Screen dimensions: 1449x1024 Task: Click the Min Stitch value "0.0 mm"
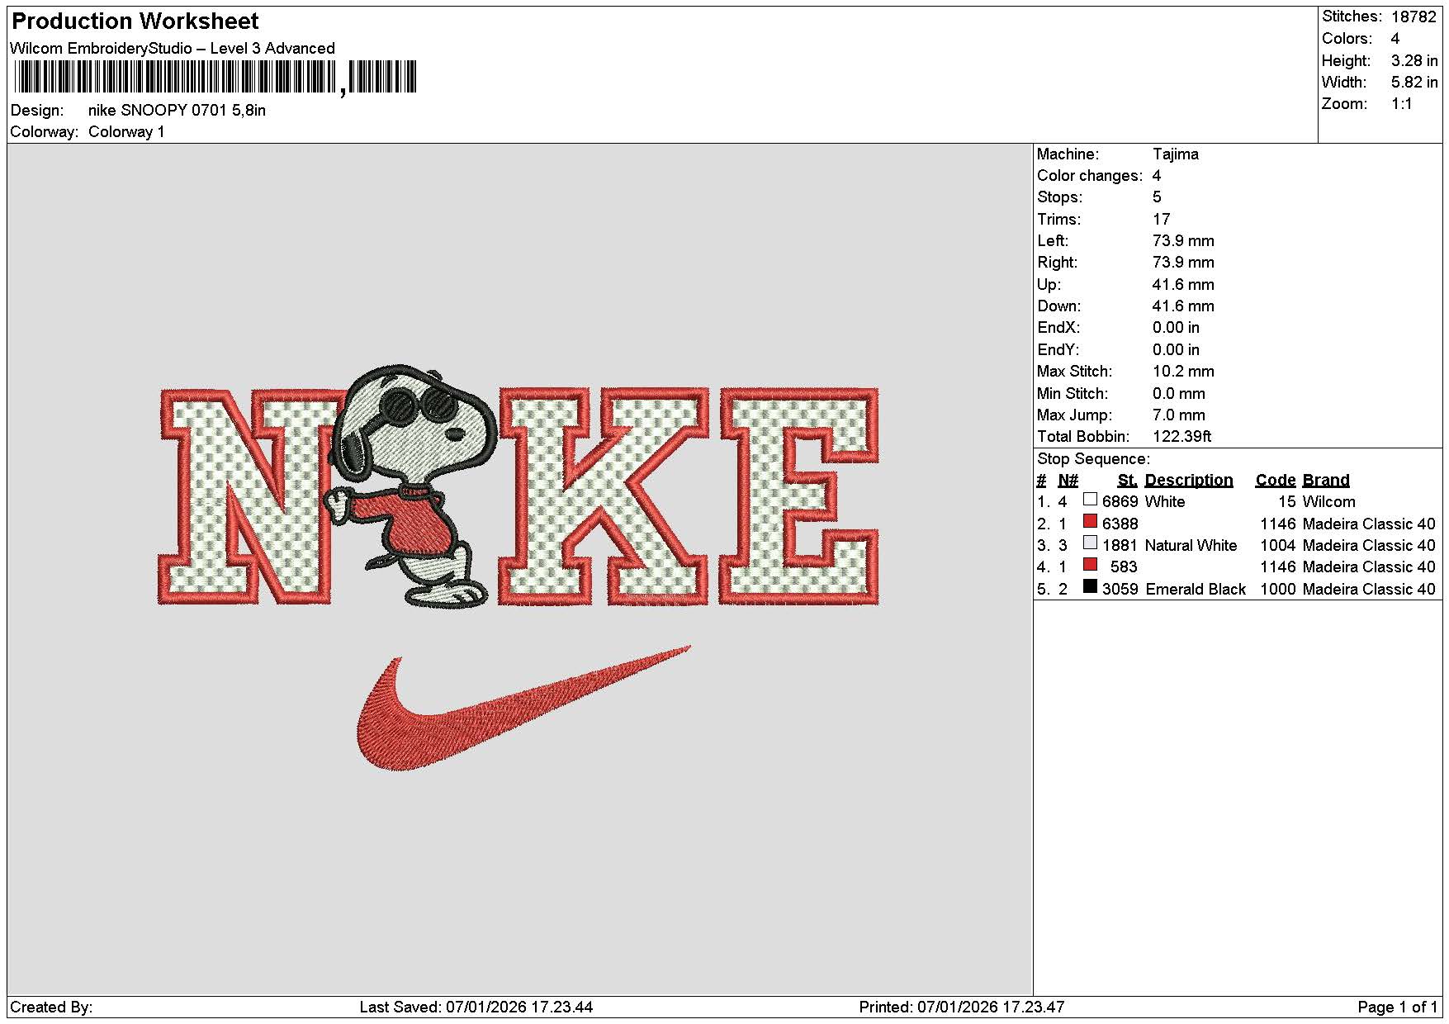point(1179,394)
